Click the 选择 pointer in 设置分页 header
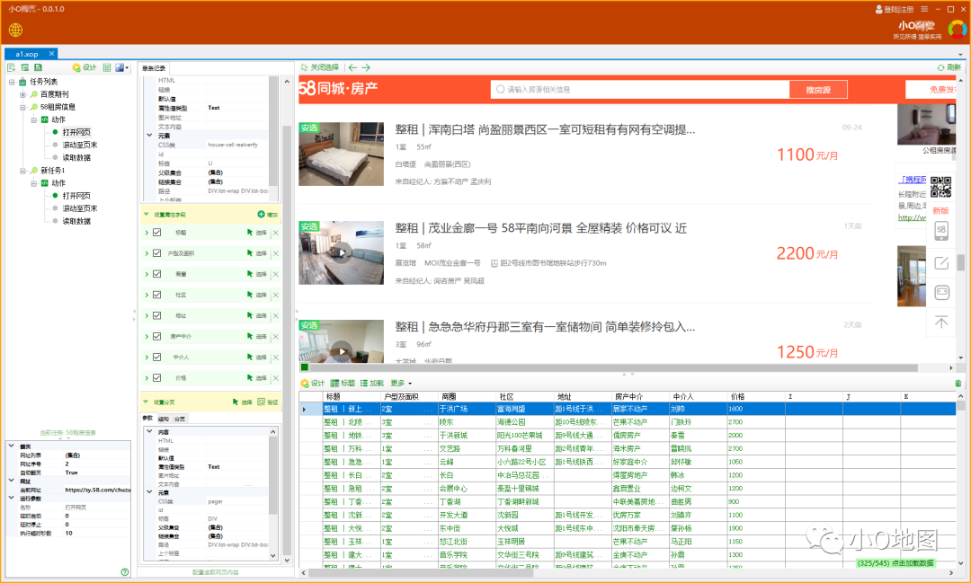This screenshot has height=583, width=971. [x=242, y=402]
